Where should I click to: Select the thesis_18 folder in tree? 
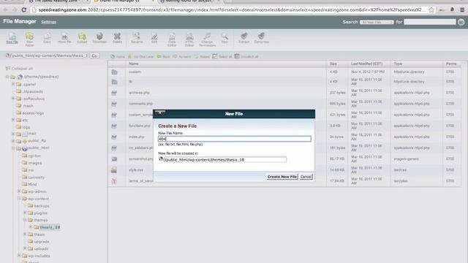(50, 227)
